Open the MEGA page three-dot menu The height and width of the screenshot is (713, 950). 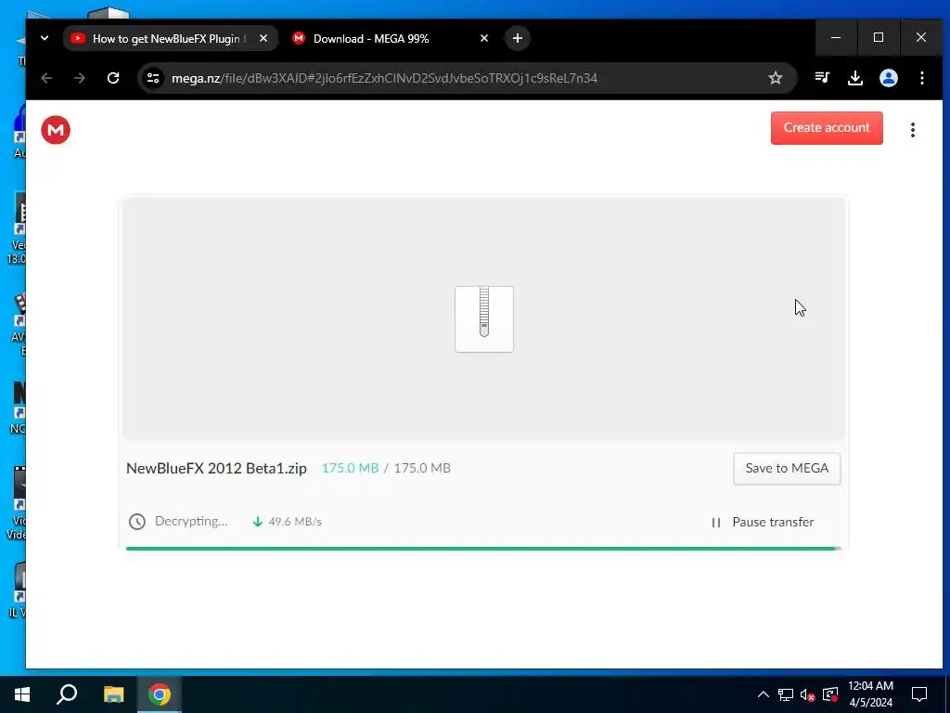pyautogui.click(x=913, y=130)
